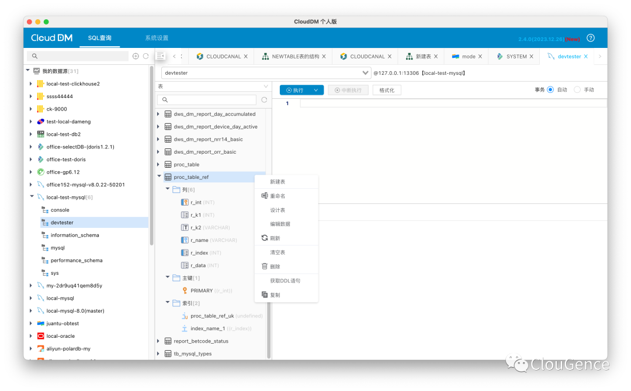This screenshot has height=391, width=631.
Task: Collapse the sidebar panel toggle icon
Action: click(161, 56)
